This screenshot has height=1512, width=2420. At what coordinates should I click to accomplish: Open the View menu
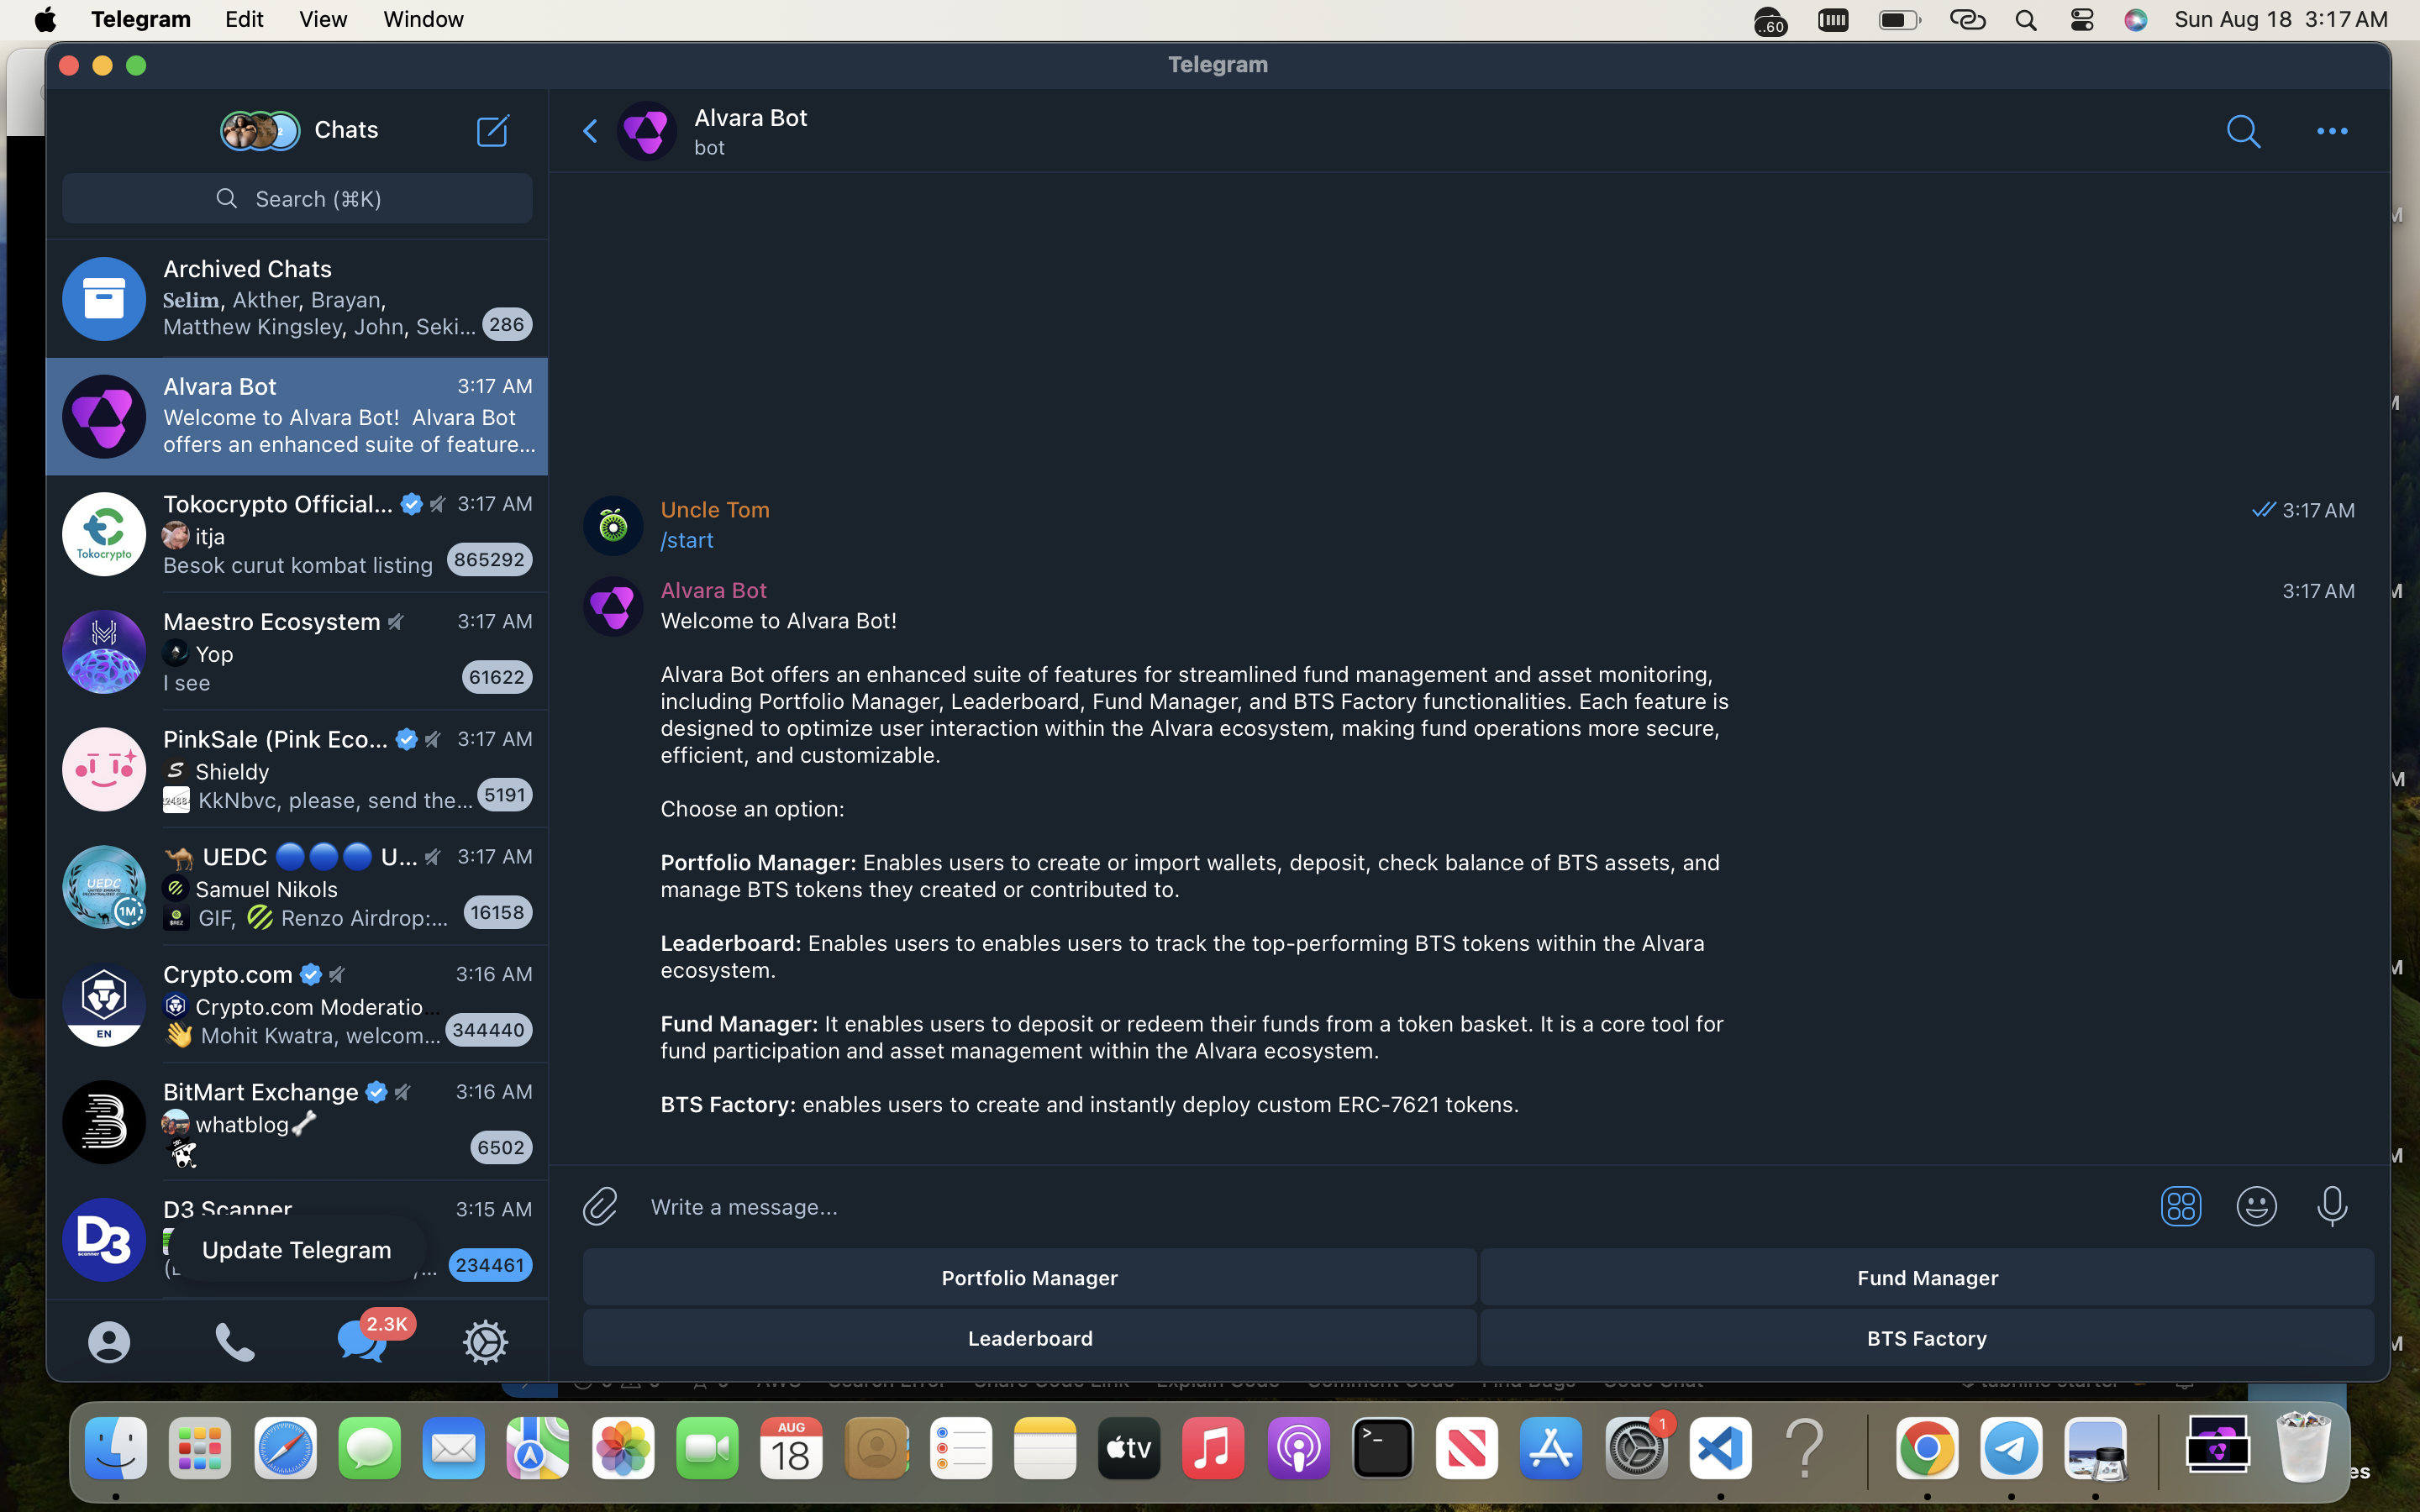click(x=322, y=20)
